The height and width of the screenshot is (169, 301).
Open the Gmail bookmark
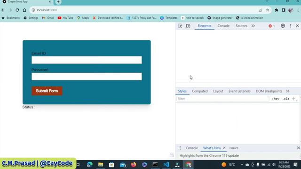tap(48, 18)
